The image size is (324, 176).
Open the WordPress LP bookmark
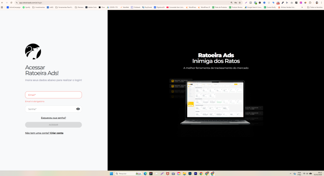(204, 7)
